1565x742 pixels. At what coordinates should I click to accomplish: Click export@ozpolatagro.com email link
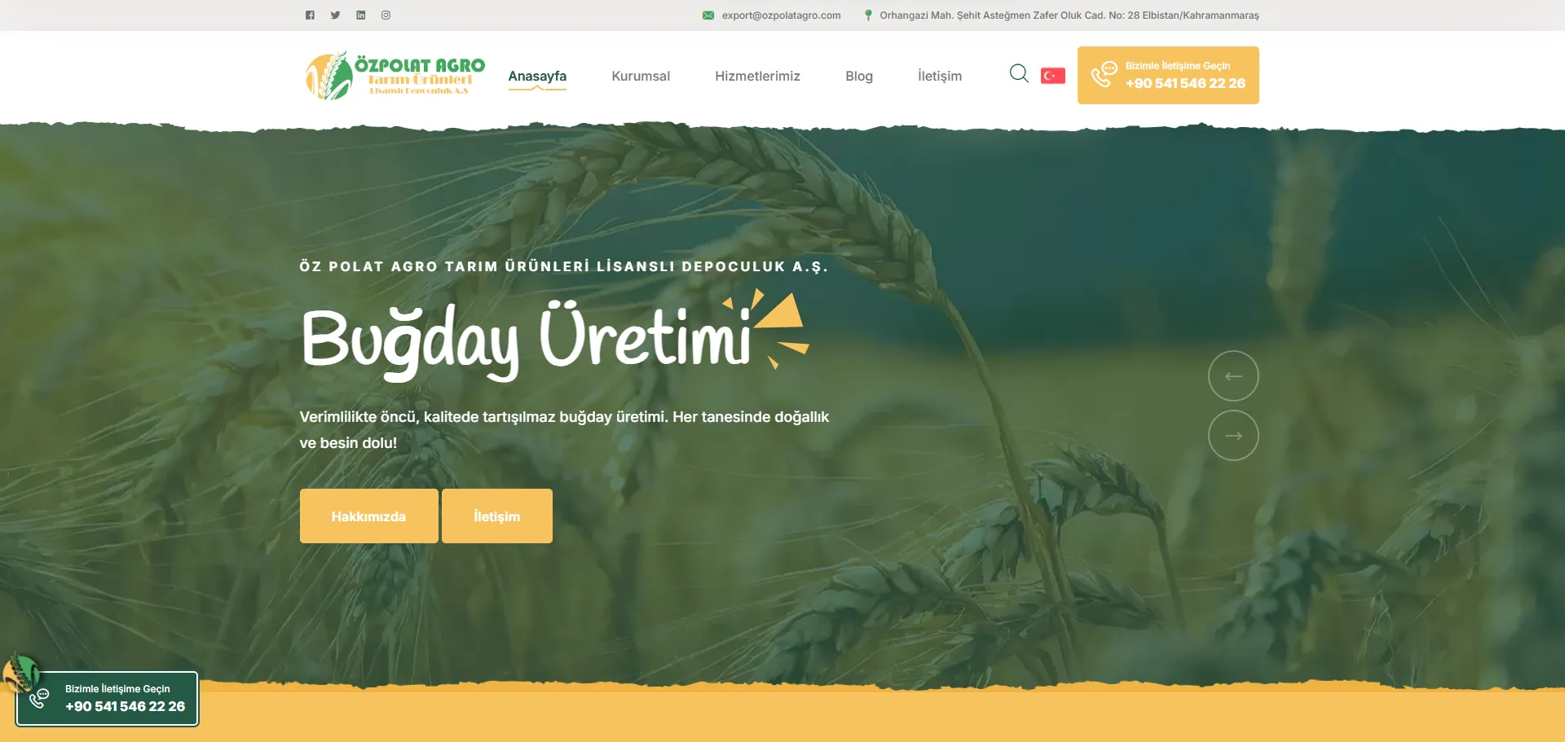pos(781,15)
